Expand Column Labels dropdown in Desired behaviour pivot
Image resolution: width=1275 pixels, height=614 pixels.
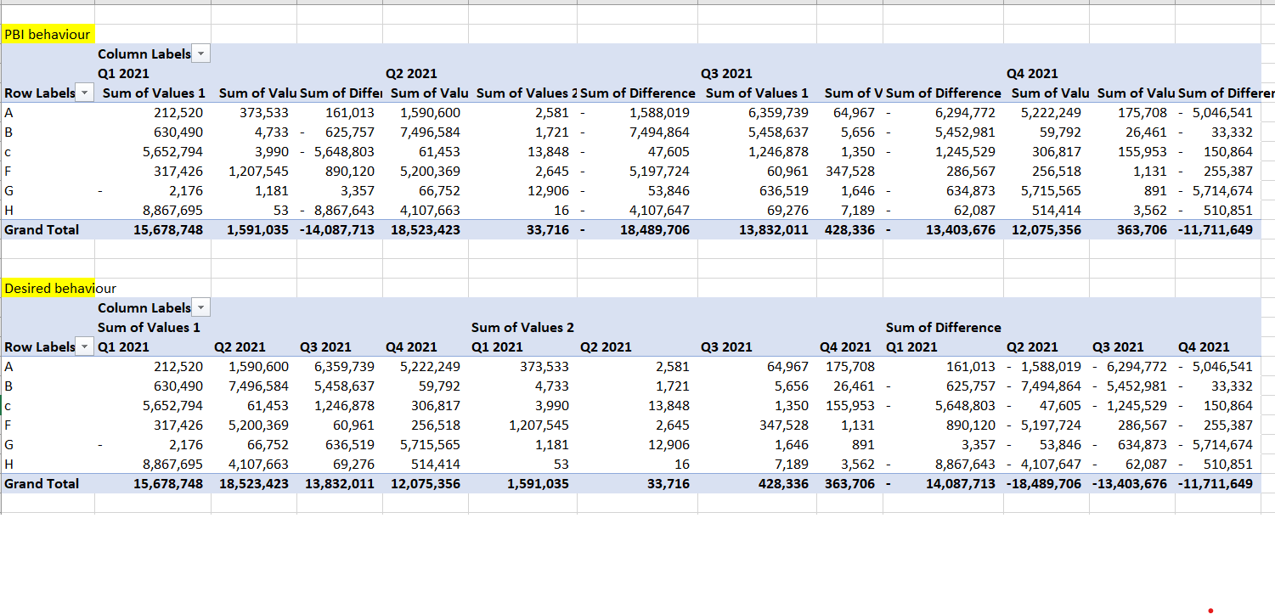click(201, 307)
